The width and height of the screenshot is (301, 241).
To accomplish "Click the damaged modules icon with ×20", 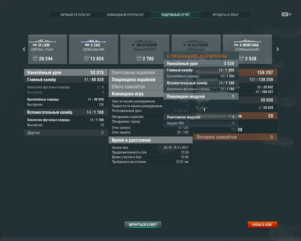I will click(x=234, y=128).
